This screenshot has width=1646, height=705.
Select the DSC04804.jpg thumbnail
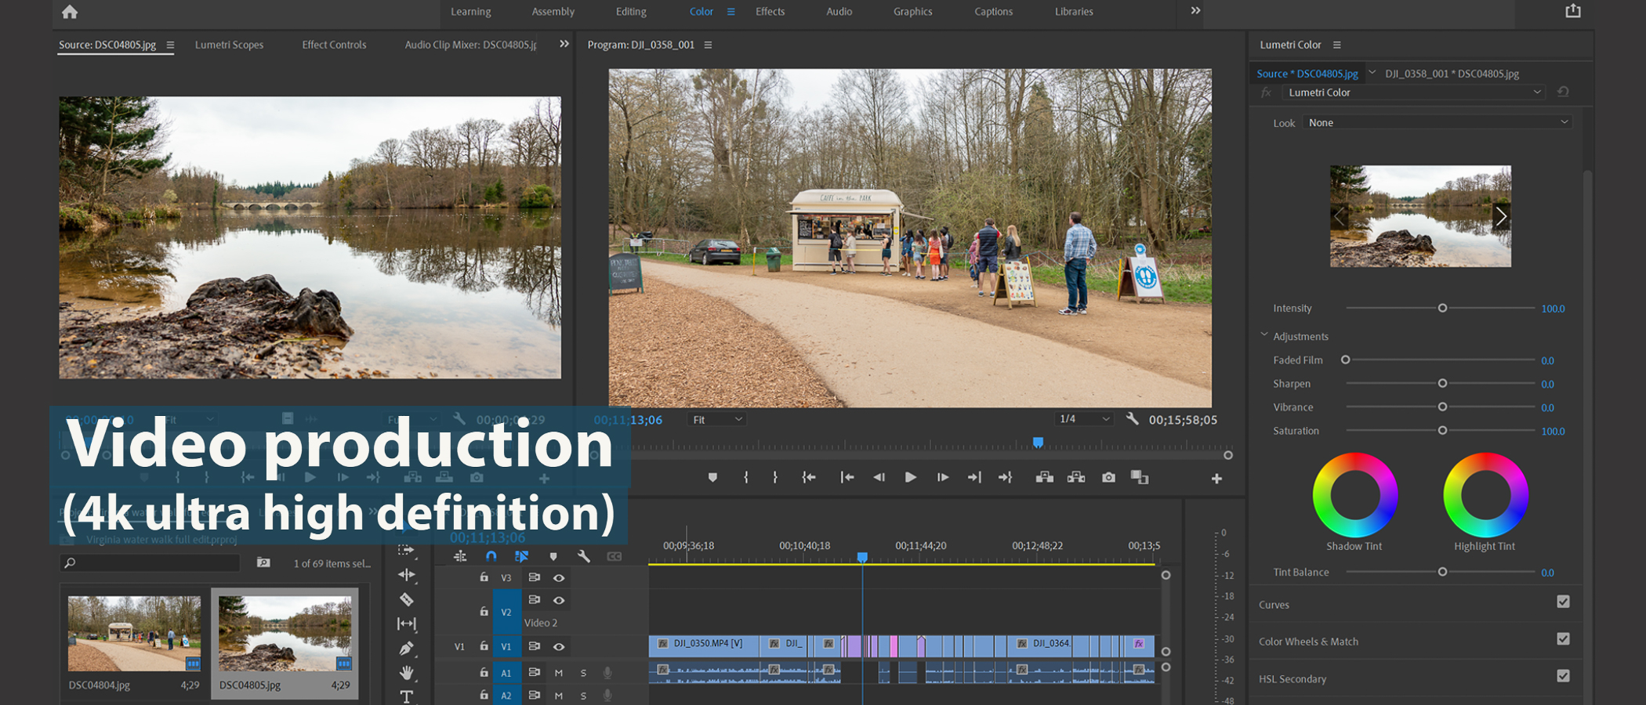(x=134, y=634)
